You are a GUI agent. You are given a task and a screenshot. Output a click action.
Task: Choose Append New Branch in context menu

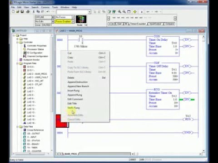(78, 86)
